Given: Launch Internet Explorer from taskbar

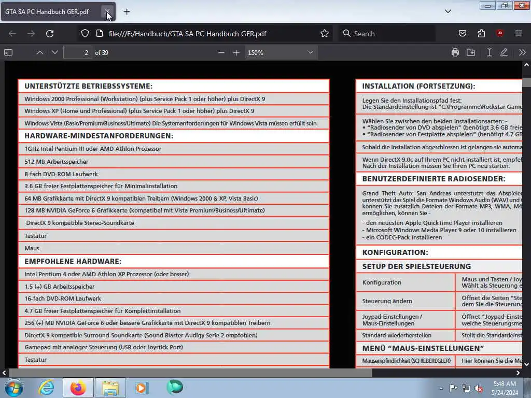Looking at the screenshot, I should [x=46, y=388].
